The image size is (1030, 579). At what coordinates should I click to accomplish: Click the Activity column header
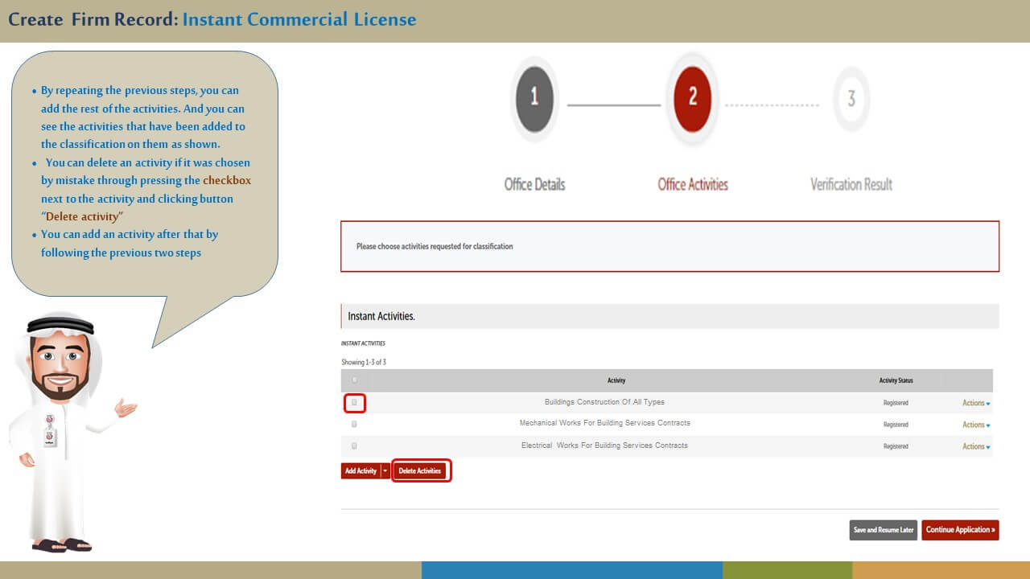[x=616, y=380]
